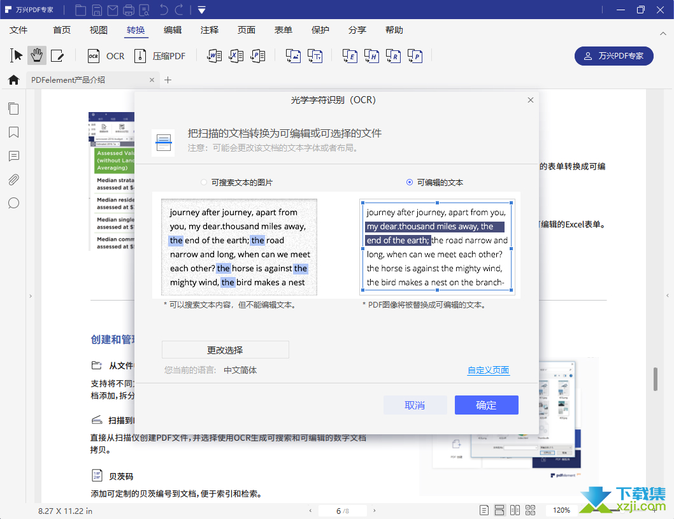The width and height of the screenshot is (674, 519).
Task: Go to home start page icon
Action: (14, 80)
